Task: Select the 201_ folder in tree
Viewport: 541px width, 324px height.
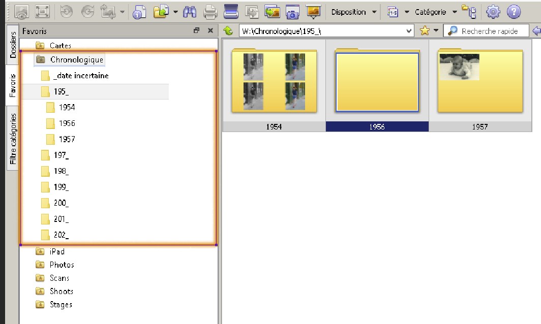Action: click(x=61, y=219)
